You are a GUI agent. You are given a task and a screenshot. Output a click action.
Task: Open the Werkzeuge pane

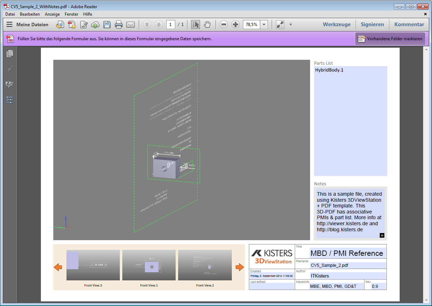coord(337,25)
